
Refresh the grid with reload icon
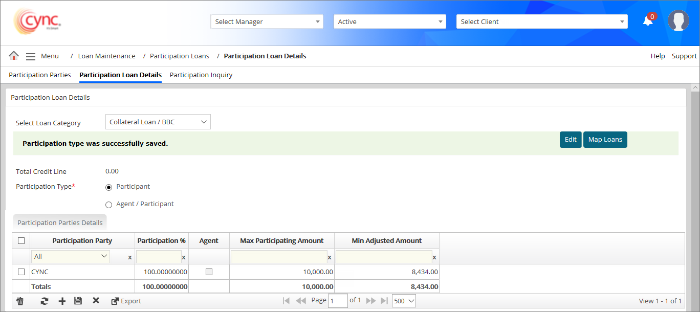[45, 301]
